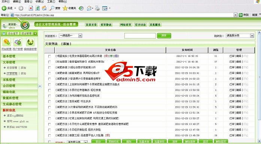Open the address bar dropdown arrow
The height and width of the screenshot is (144, 261).
[x=236, y=15]
